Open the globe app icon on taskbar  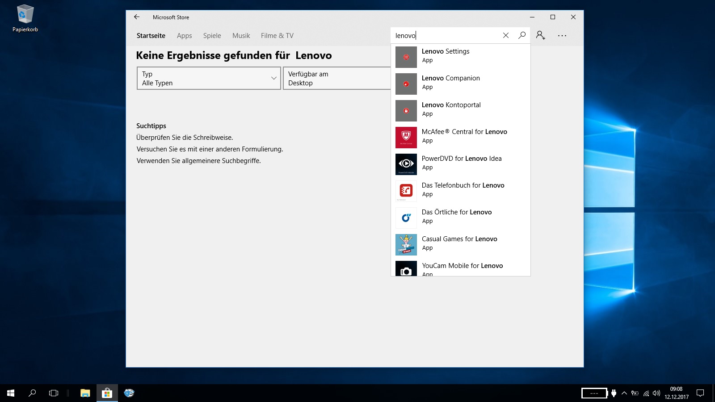click(x=129, y=393)
